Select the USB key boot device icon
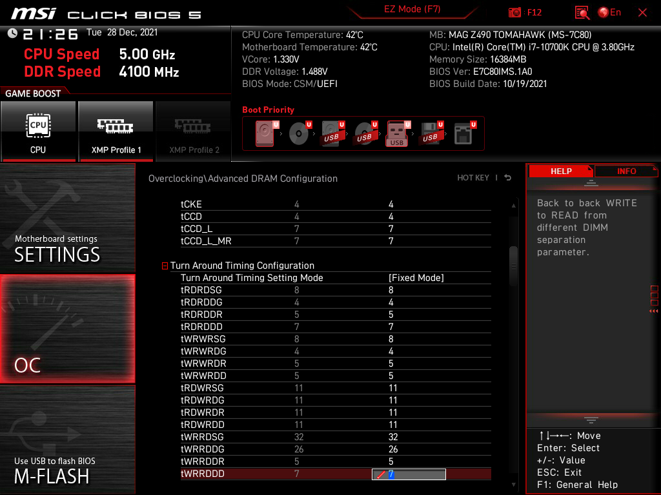The image size is (661, 495). [398, 133]
